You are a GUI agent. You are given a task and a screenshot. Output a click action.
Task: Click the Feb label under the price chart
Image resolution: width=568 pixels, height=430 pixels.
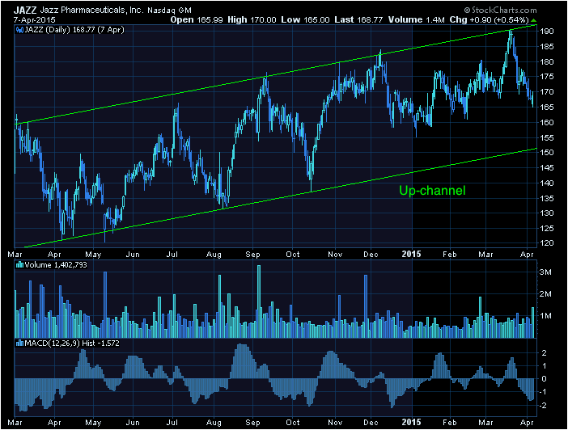click(450, 254)
